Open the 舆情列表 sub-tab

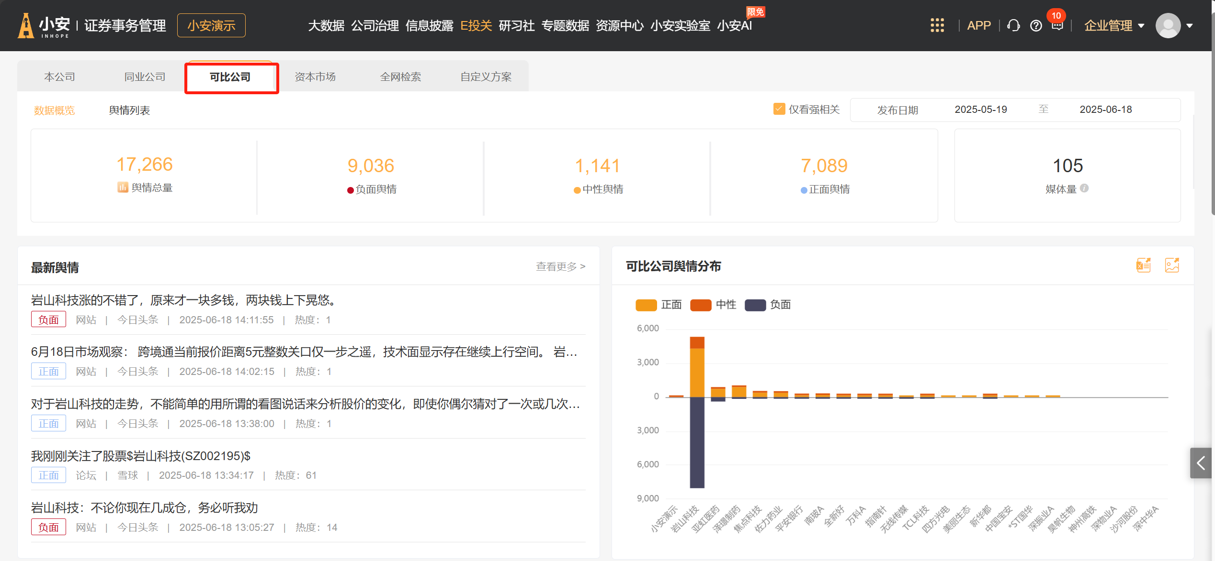coord(129,110)
